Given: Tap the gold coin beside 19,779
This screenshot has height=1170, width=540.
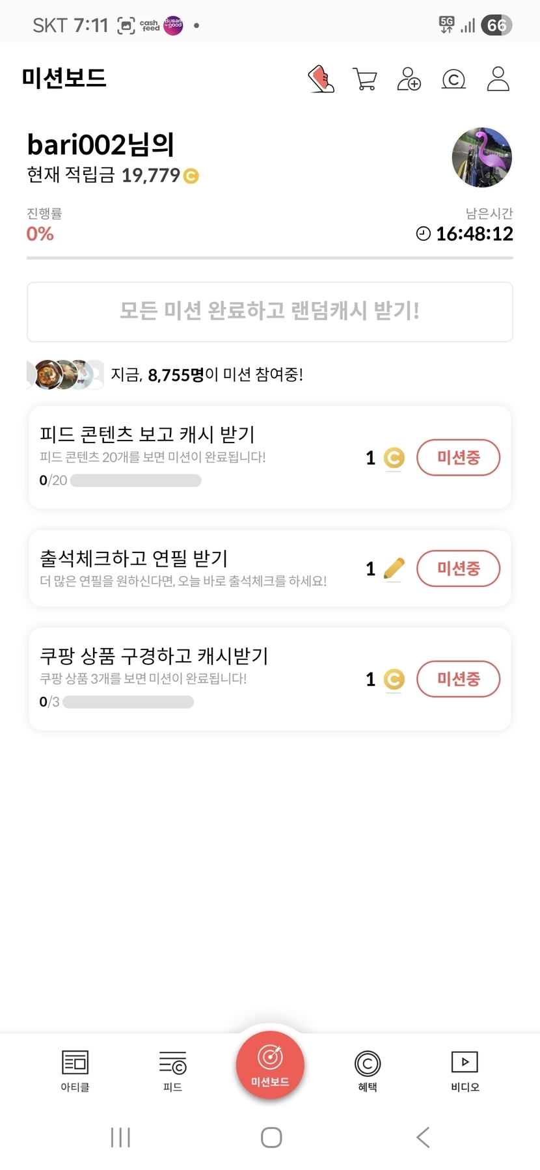Looking at the screenshot, I should 191,176.
